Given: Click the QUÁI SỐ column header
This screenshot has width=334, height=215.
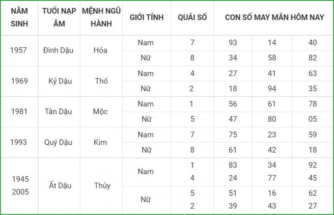Looking at the screenshot, I should pos(192,18).
